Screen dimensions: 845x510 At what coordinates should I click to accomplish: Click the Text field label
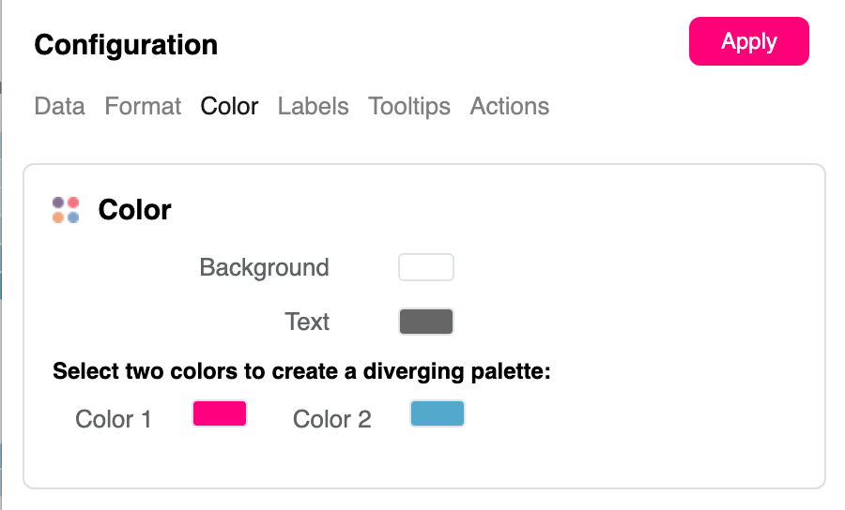point(307,322)
